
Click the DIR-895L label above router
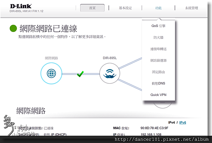coord(110,58)
